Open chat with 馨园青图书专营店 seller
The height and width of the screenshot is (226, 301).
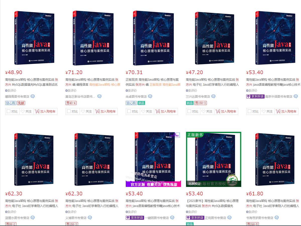pos(33,96)
